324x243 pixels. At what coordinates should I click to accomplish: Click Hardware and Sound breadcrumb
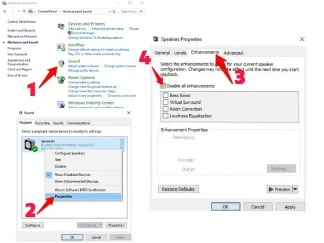click(x=77, y=12)
